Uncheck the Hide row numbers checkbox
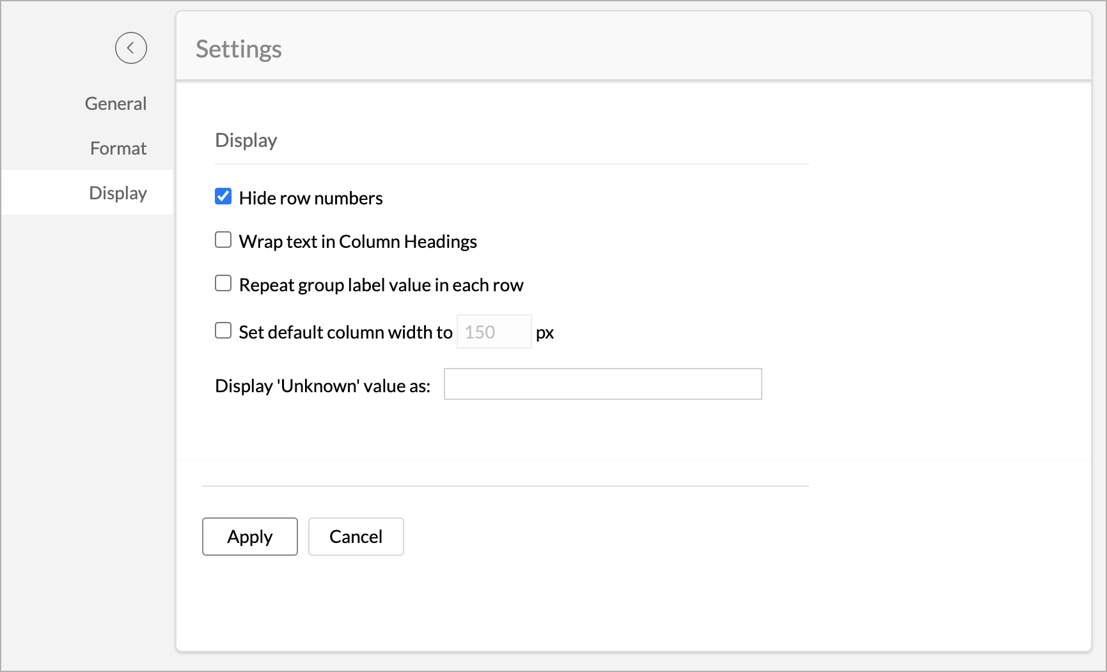This screenshot has width=1107, height=672. 223,196
